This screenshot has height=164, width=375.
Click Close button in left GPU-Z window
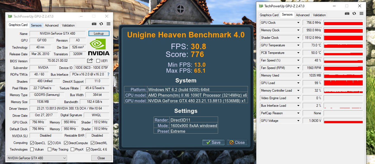101,158
